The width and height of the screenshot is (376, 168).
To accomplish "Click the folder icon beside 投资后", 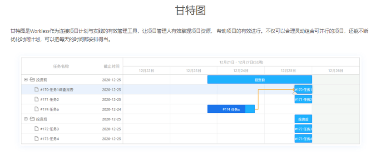I will pos(32,119).
